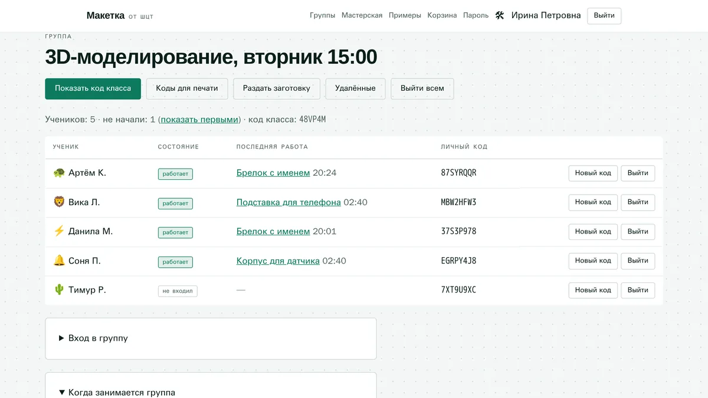Click the "Ученик" column header
The image size is (708, 398).
click(65, 147)
